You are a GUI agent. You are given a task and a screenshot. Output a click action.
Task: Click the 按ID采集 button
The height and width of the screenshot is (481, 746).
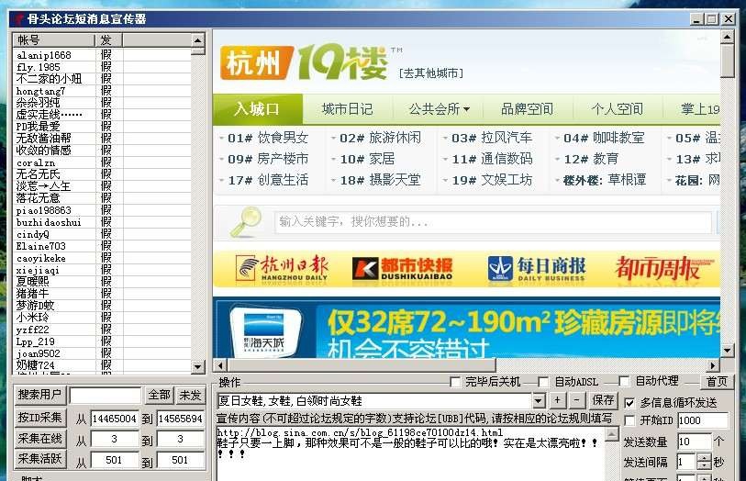tap(40, 418)
